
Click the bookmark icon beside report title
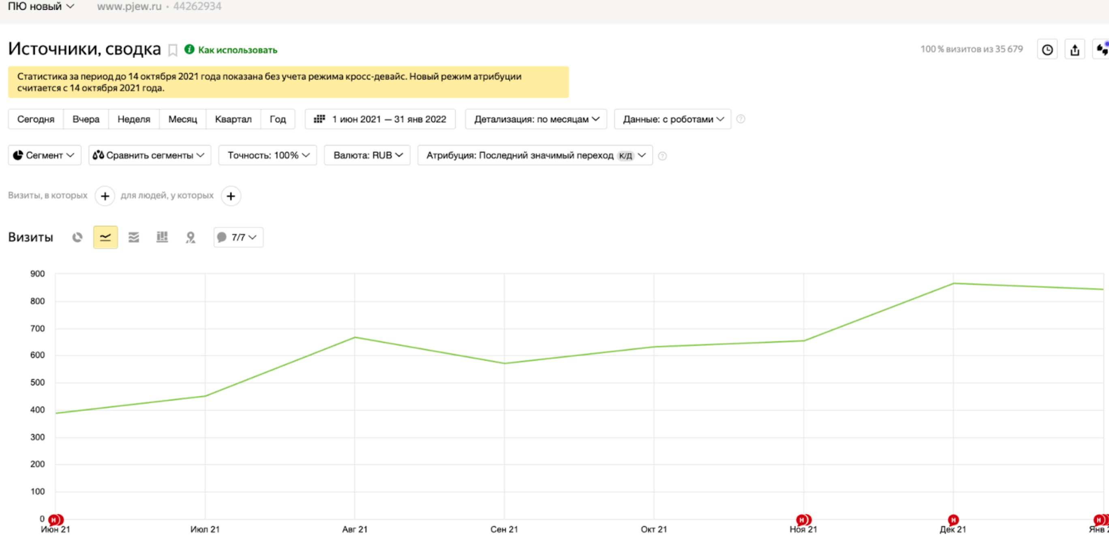pyautogui.click(x=173, y=50)
